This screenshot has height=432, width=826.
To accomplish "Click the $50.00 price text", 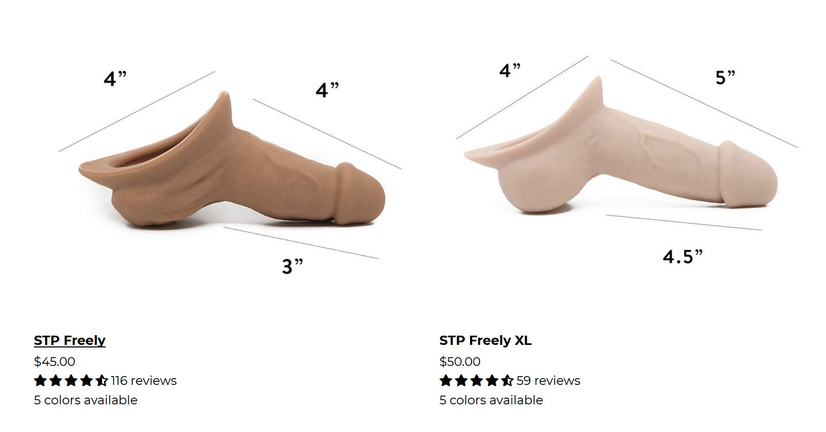I will [460, 361].
